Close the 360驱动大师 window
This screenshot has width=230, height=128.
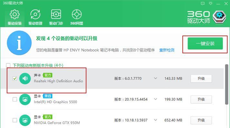tap(226, 4)
